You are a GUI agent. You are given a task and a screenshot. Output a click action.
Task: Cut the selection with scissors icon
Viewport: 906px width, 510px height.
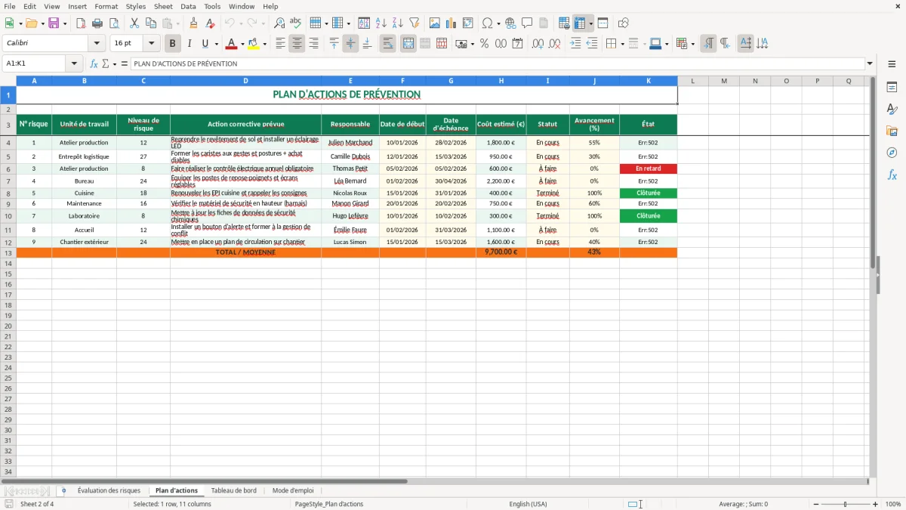click(x=134, y=23)
